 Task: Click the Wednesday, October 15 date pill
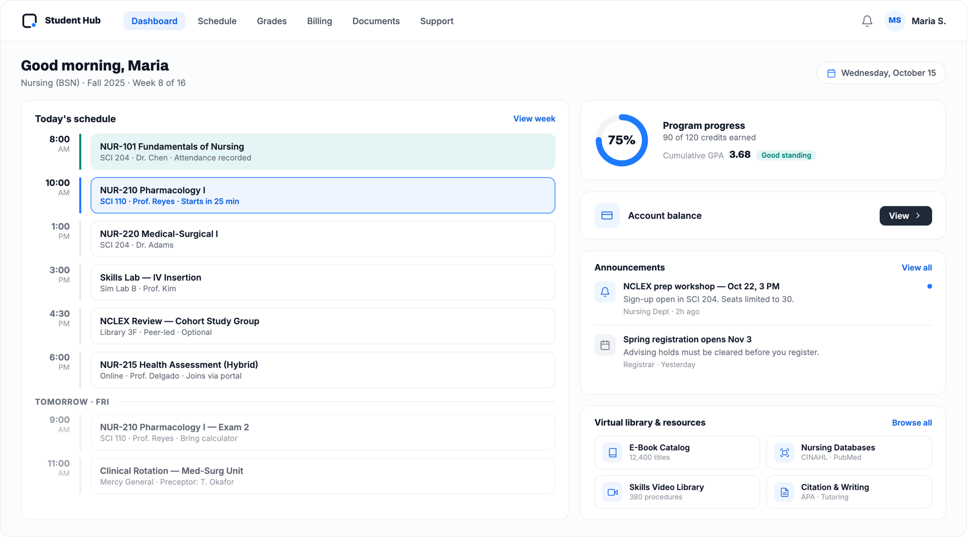tap(881, 73)
